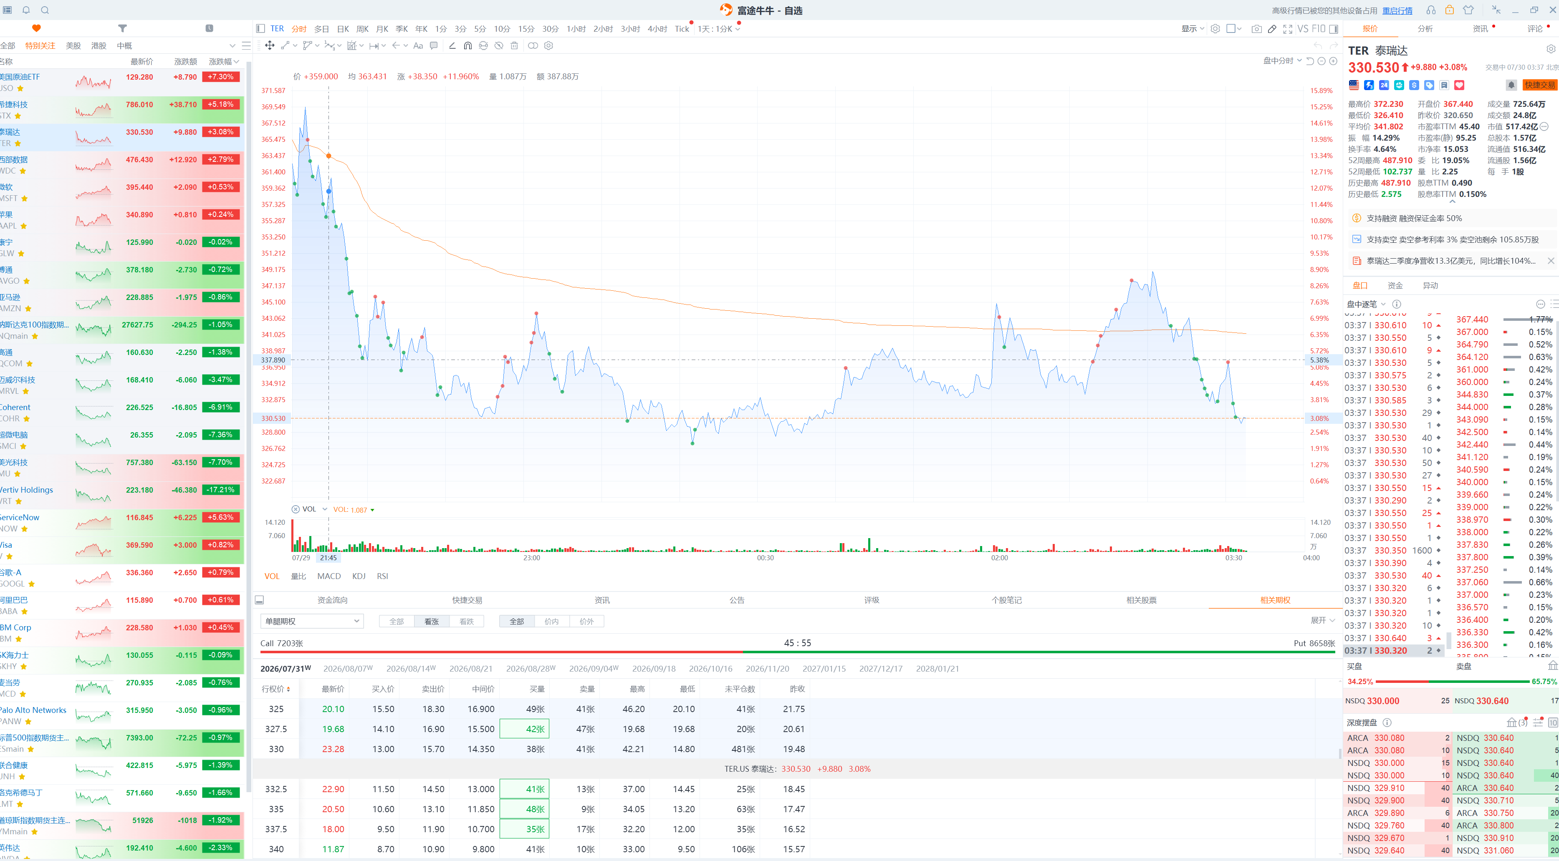Screen dimensions: 1559x861
Task: Reset chart view with the circular arrow
Action: tap(1310, 61)
